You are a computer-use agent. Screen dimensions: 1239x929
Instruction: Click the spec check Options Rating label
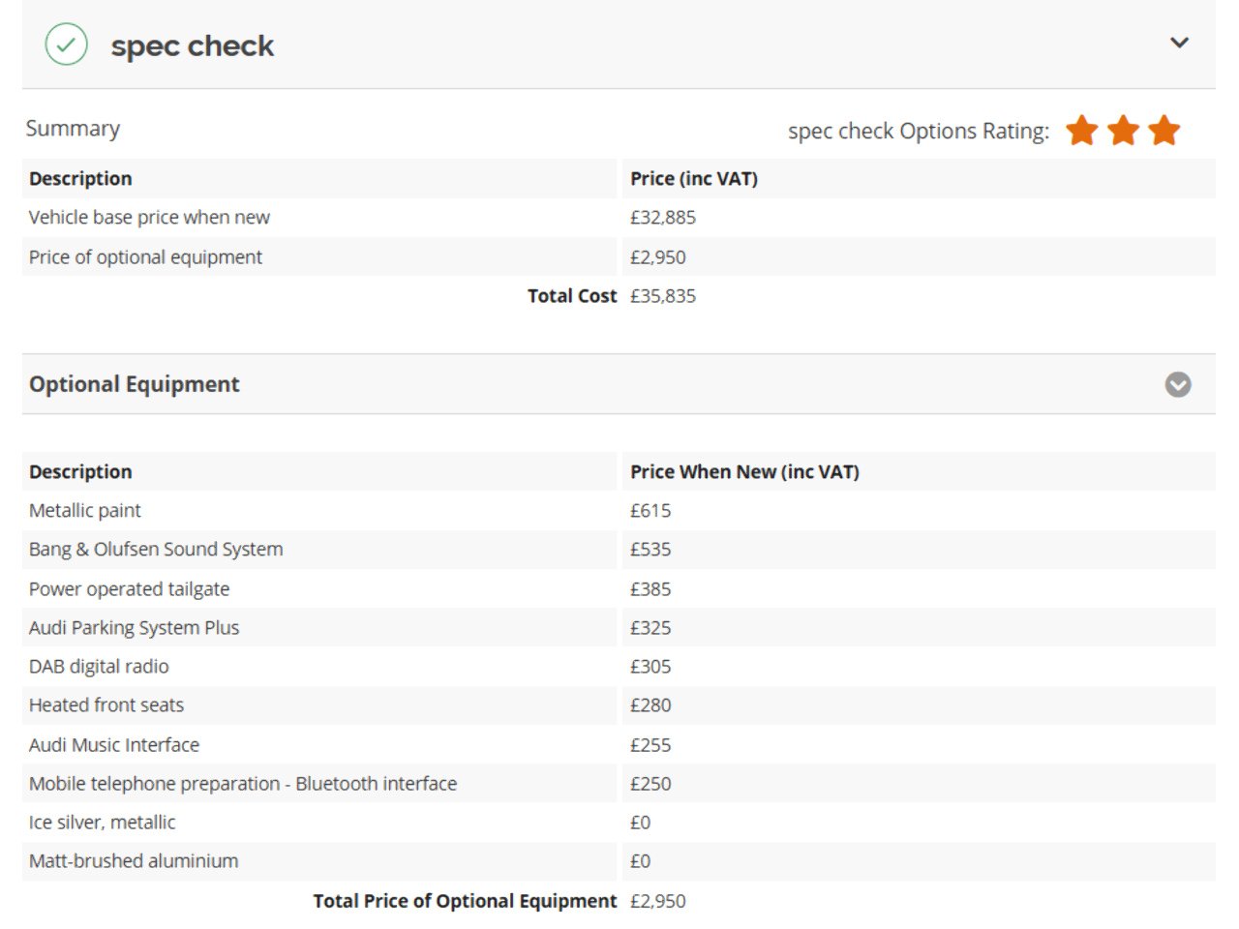(x=919, y=131)
